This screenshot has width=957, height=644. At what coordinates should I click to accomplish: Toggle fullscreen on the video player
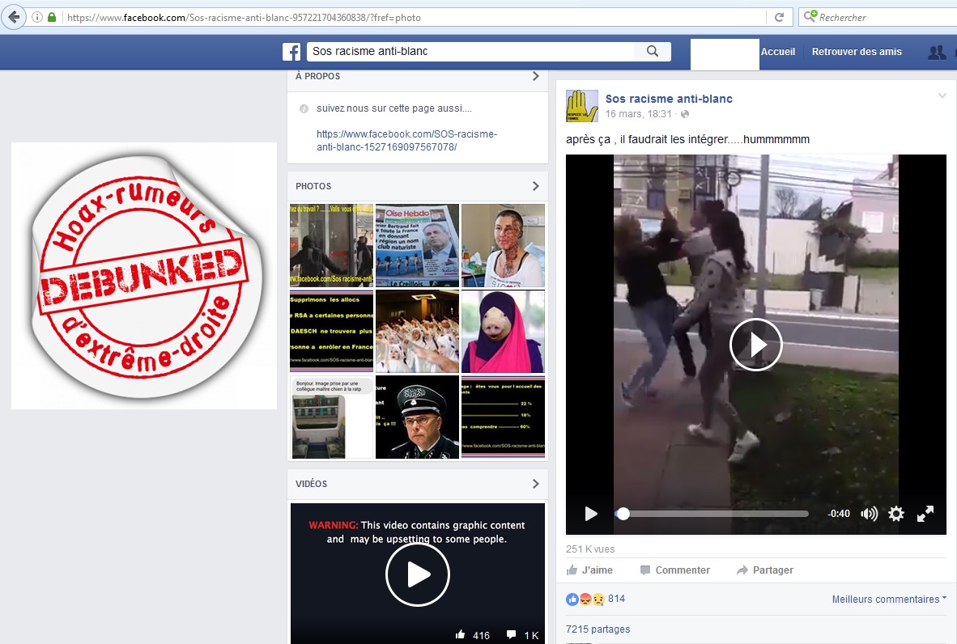point(925,514)
